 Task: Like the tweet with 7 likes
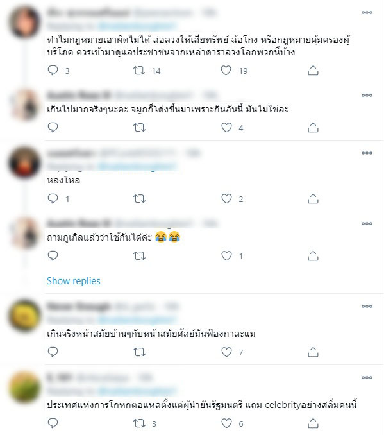[226, 352]
